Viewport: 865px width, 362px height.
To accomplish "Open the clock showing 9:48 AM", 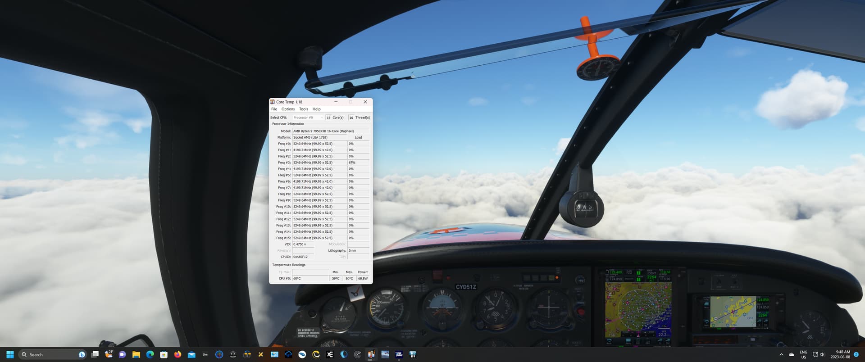I will [840, 354].
